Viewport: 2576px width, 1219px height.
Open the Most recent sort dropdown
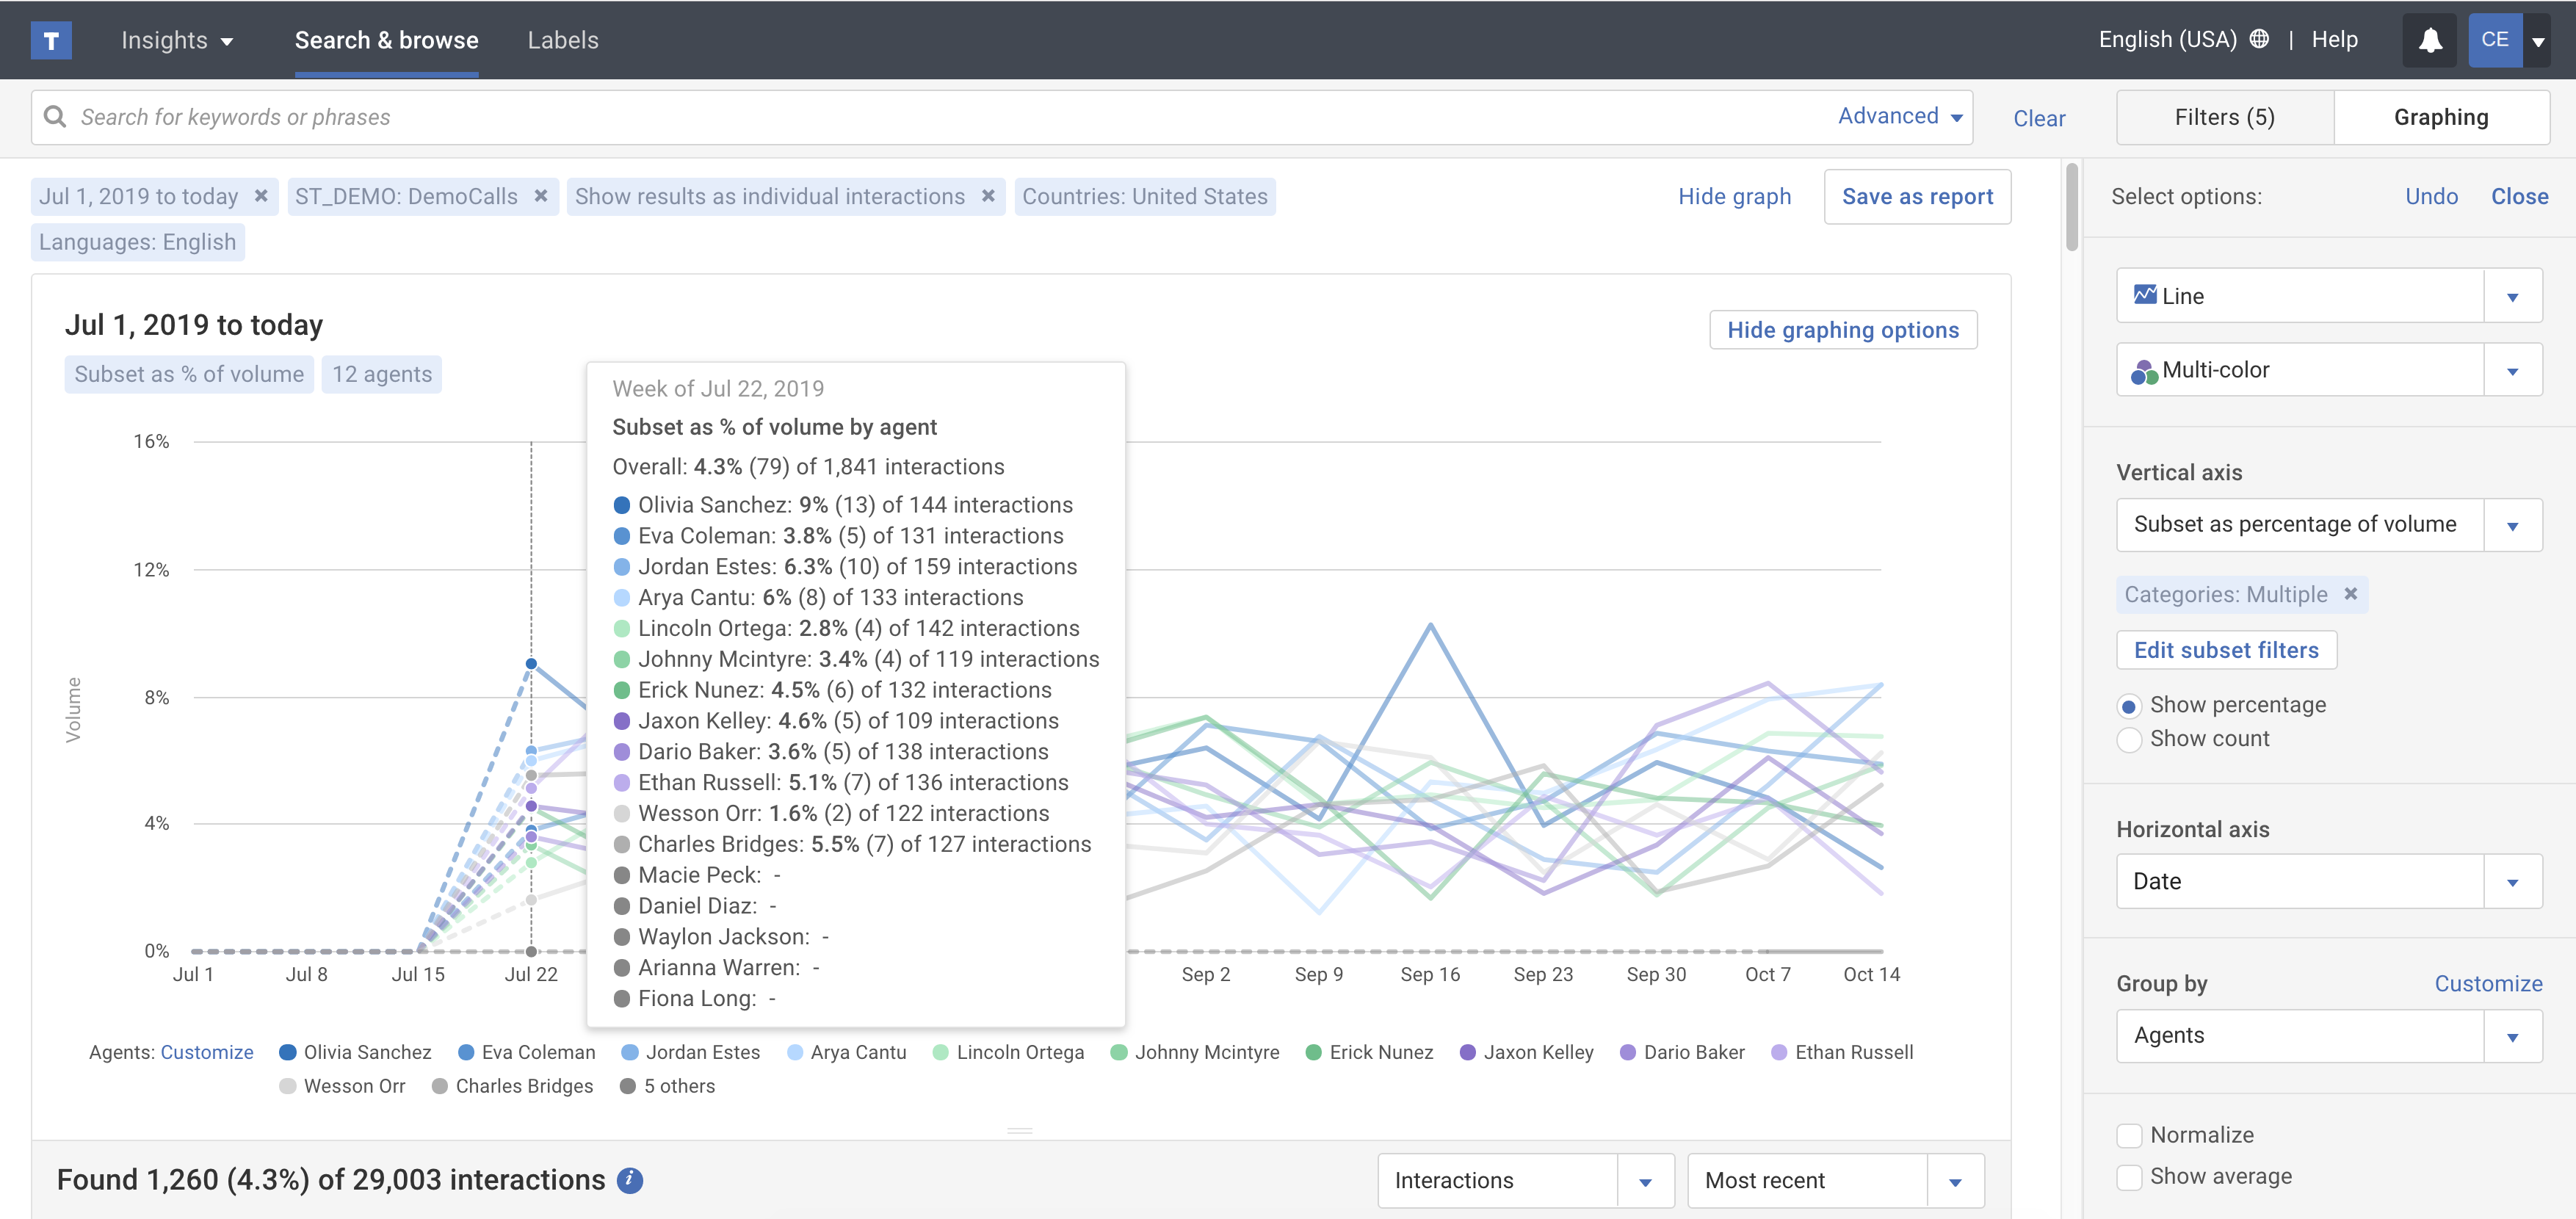coord(1954,1181)
